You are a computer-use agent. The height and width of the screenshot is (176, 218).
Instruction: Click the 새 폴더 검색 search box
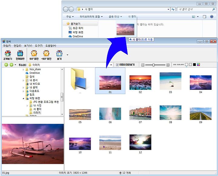click(x=197, y=9)
